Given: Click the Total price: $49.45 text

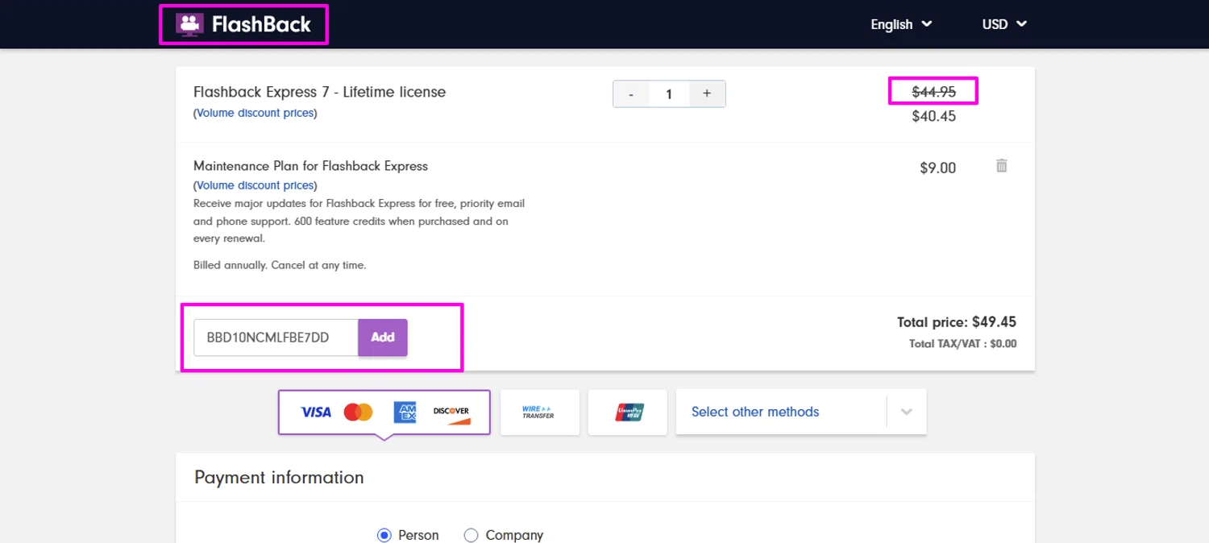Looking at the screenshot, I should coord(957,322).
